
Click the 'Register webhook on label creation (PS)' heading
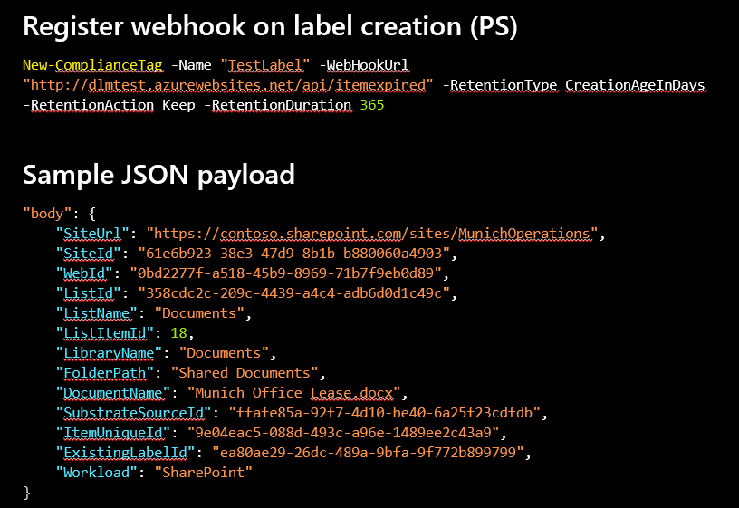(270, 27)
